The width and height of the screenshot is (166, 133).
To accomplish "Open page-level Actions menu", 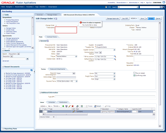I will [134, 18].
